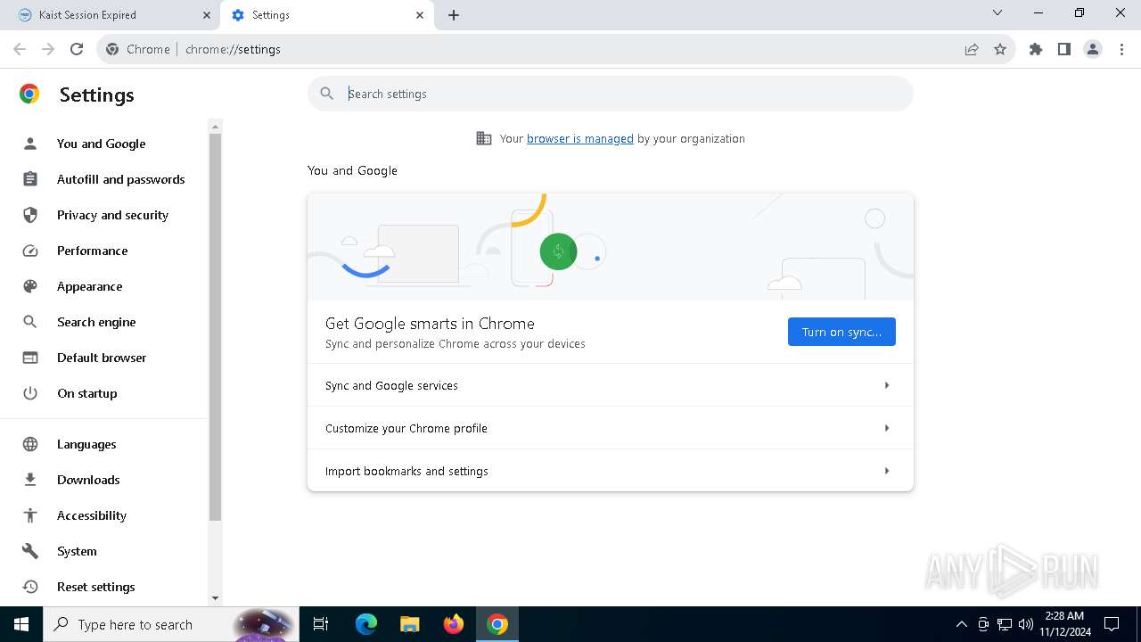
Task: Click the Languages globe icon
Action: pyautogui.click(x=30, y=444)
